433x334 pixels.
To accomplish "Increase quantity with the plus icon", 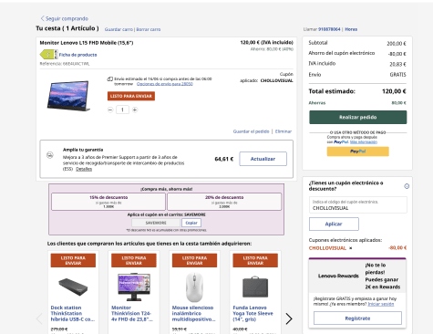I will coord(135,110).
